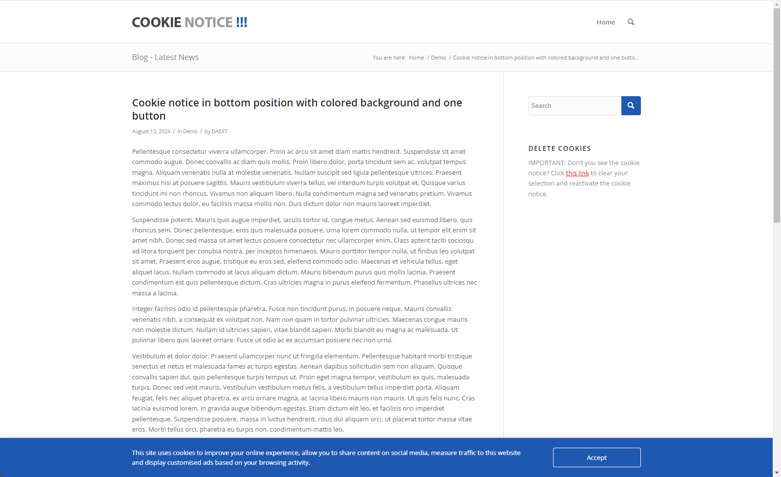
Task: Click the scrollbar up arrow
Action: 777,4
